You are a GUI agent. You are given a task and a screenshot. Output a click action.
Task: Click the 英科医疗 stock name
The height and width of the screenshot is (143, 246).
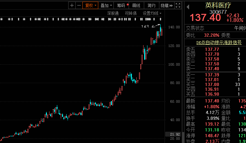[218, 5]
